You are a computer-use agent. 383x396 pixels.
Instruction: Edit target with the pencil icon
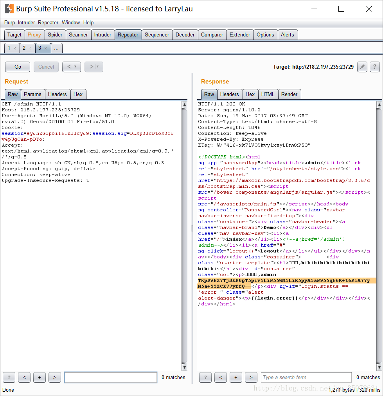pyautogui.click(x=362, y=67)
